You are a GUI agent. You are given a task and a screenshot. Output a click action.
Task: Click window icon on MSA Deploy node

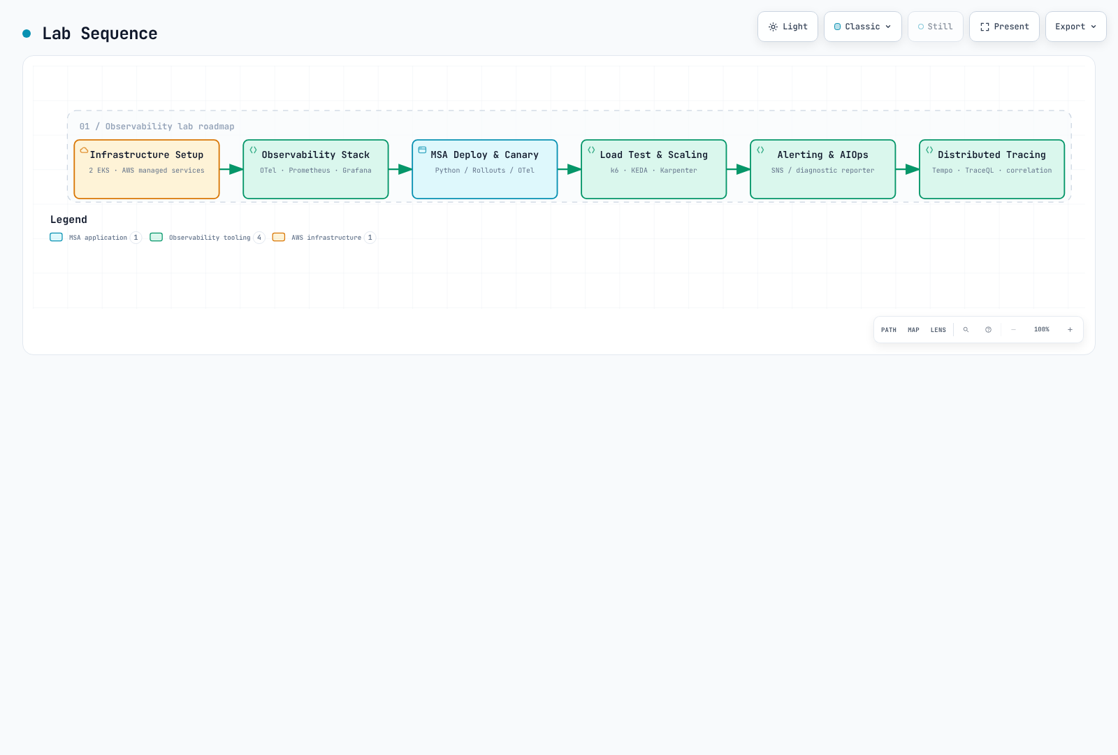(422, 150)
